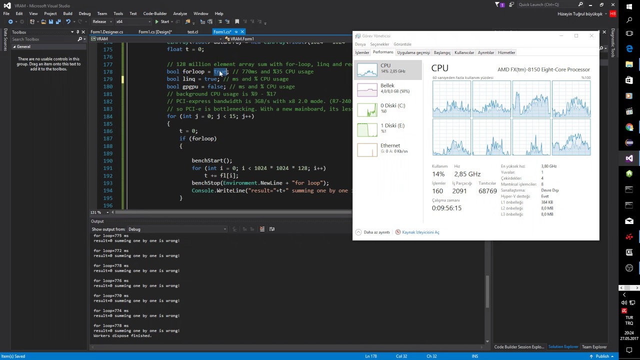Open the VRAM project navigation dropdown
The height and width of the screenshot is (360, 640).
click(x=156, y=39)
